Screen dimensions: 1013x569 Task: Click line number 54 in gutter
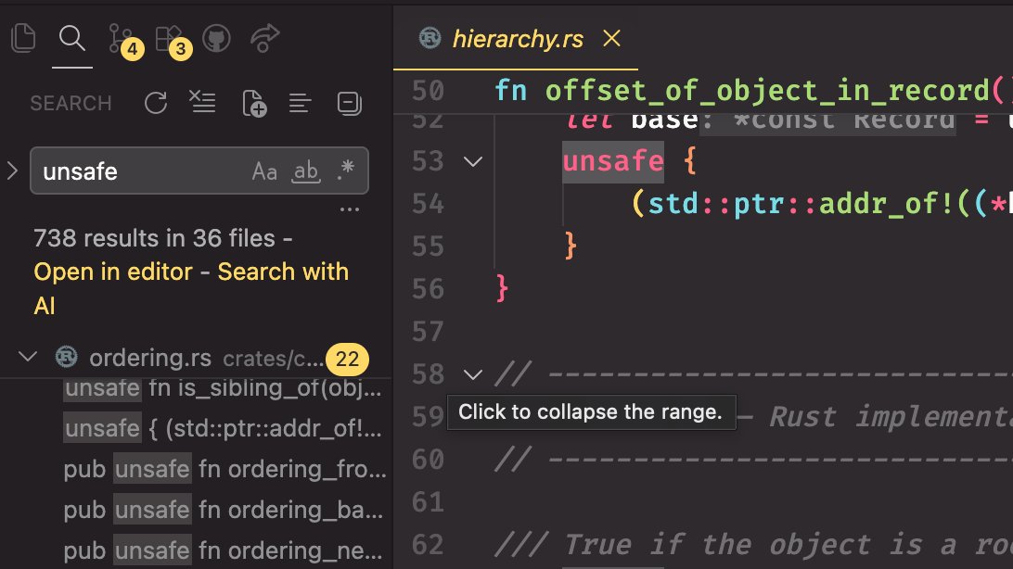pos(428,204)
